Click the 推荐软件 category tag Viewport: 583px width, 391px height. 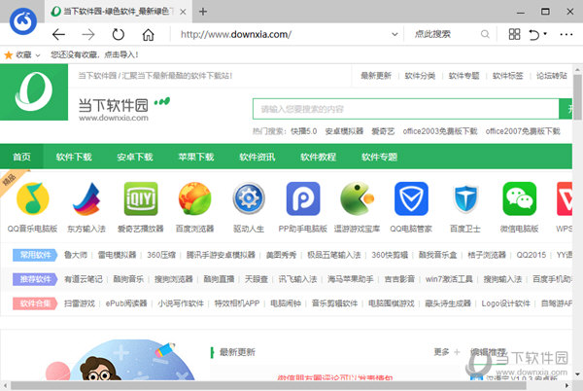click(35, 279)
